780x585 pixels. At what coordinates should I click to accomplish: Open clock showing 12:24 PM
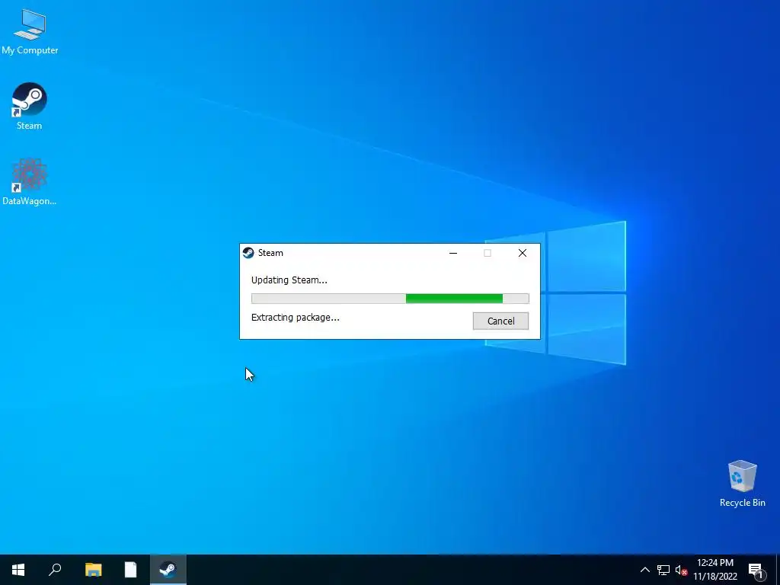click(x=714, y=570)
